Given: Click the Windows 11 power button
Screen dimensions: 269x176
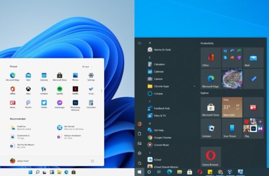Looking at the screenshot, I should pos(92,161).
